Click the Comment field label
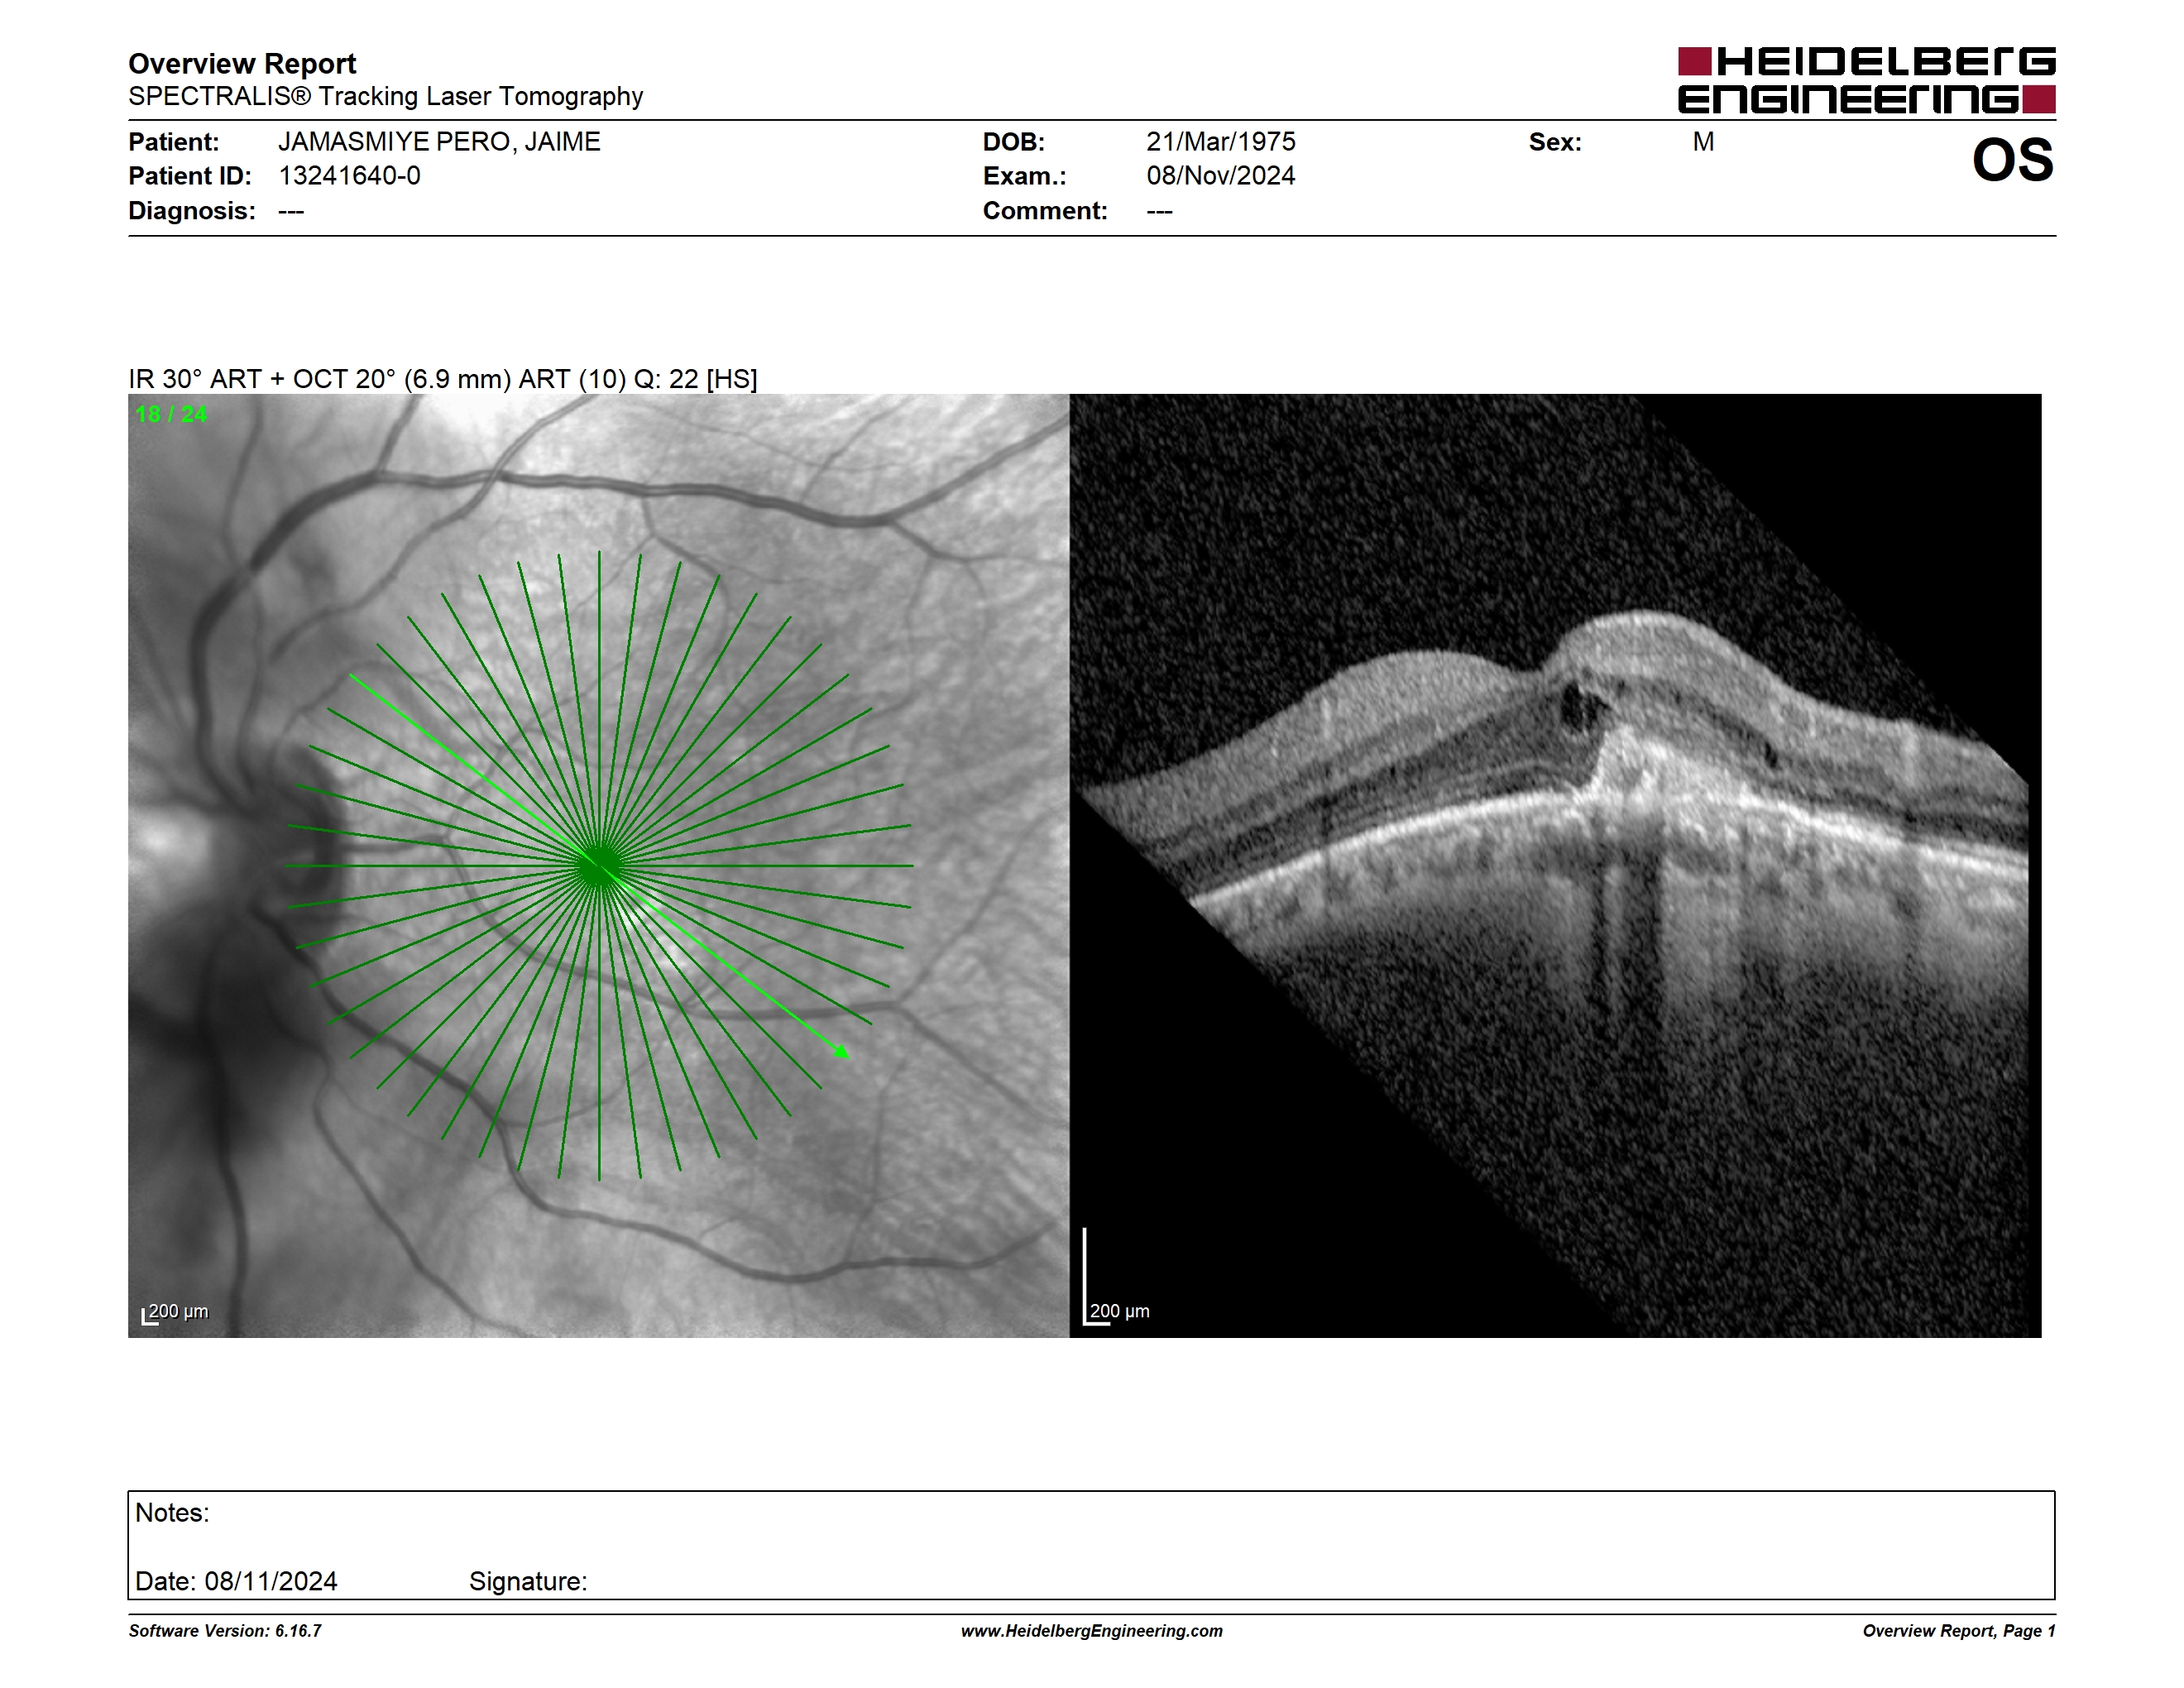This screenshot has width=2184, height=1688. (1045, 211)
